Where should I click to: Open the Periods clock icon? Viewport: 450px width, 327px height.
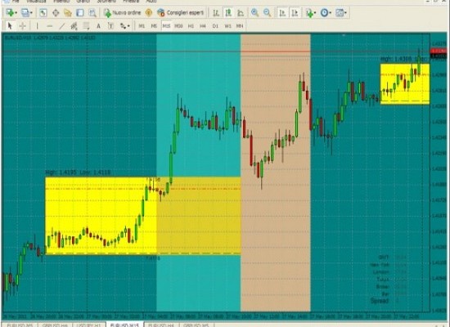click(x=324, y=13)
